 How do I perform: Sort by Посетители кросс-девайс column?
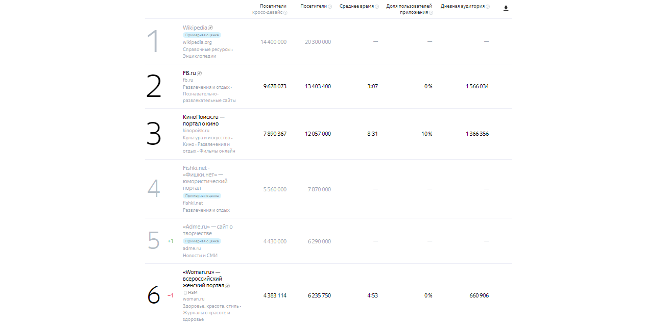tap(270, 9)
